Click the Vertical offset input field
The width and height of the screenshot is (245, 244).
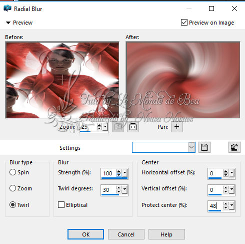point(215,190)
